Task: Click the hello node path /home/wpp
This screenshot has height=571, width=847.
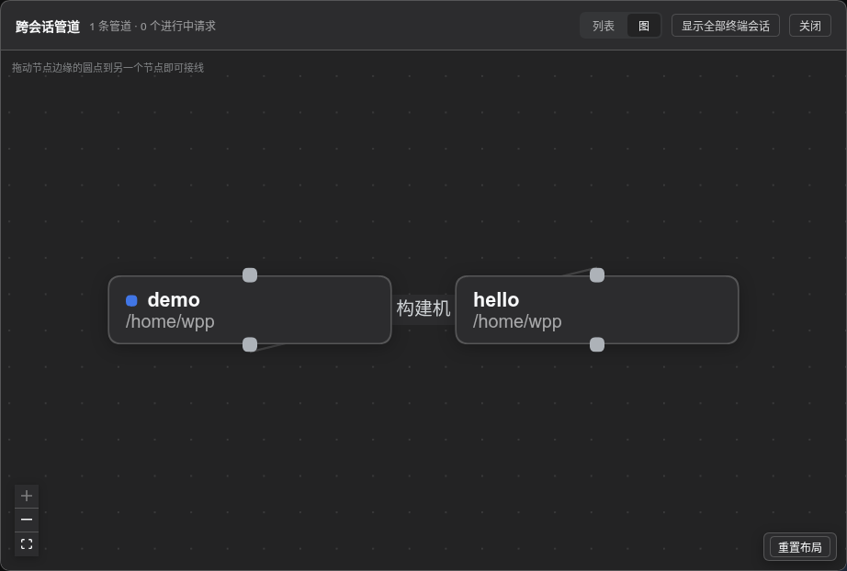Action: tap(517, 321)
